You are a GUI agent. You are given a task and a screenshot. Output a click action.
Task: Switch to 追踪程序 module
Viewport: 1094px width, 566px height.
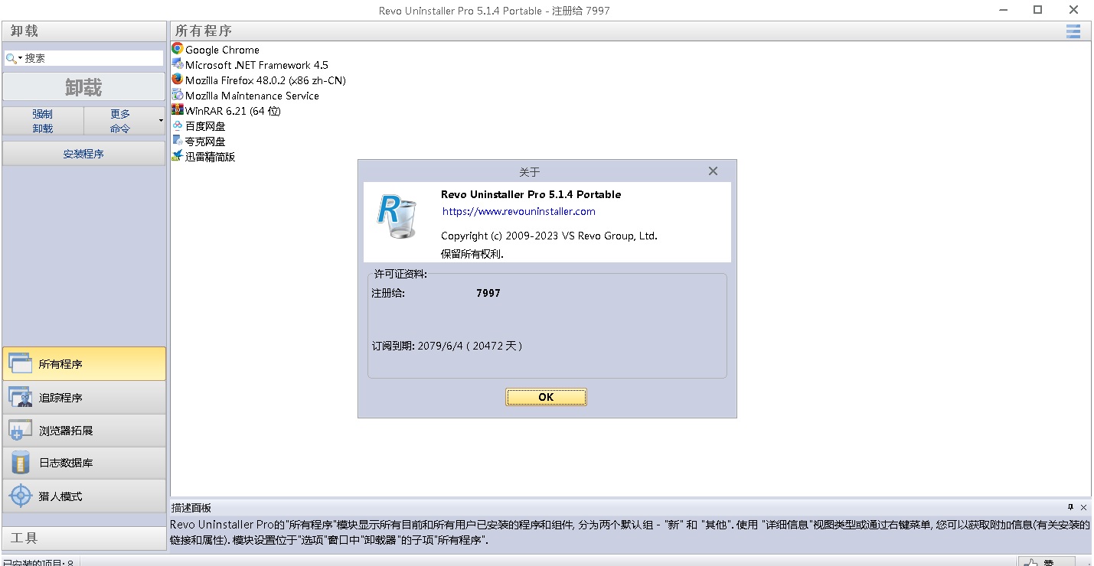point(84,397)
